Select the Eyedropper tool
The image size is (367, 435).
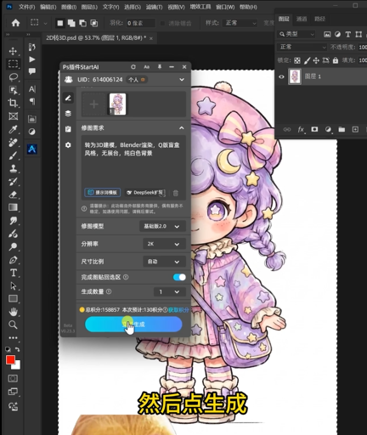pos(13,129)
